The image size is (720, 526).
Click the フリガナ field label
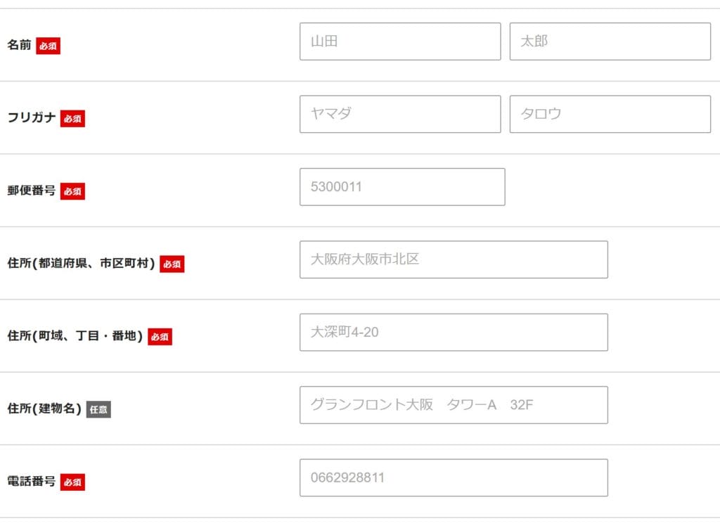[31, 117]
